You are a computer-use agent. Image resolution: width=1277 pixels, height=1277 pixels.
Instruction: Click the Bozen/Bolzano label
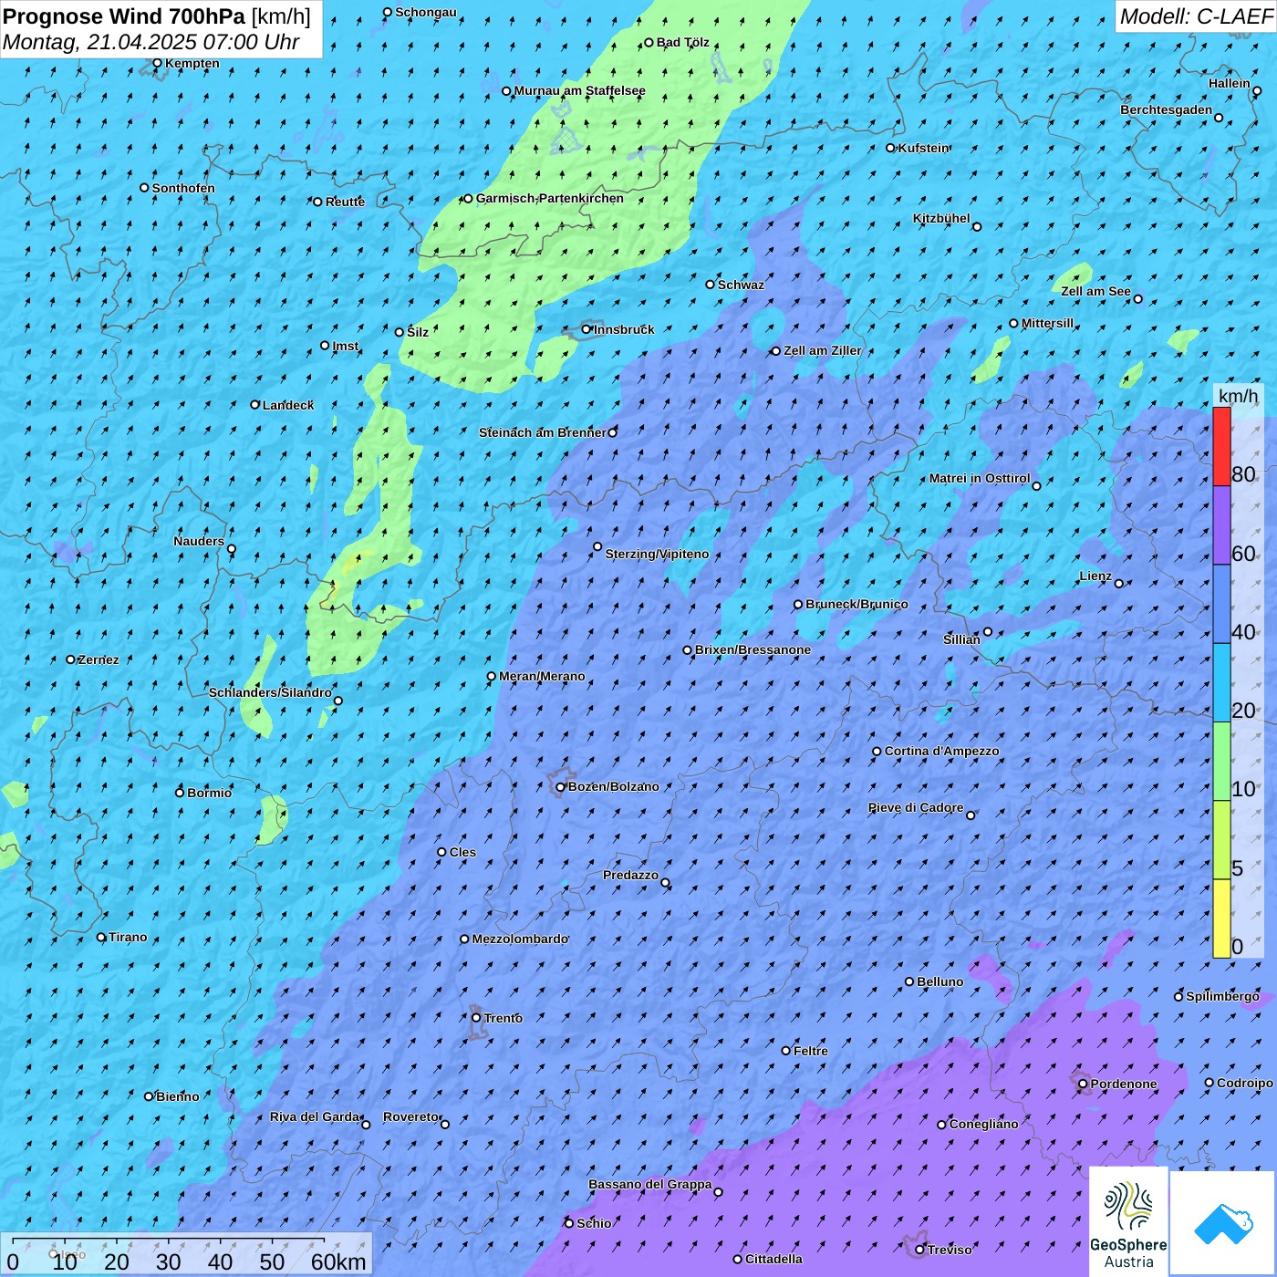[613, 786]
